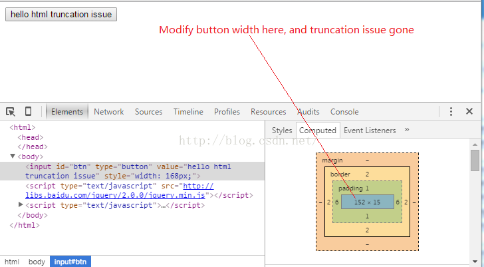The height and width of the screenshot is (267, 484).
Task: Expand the inline script node
Action: pyautogui.click(x=21, y=204)
